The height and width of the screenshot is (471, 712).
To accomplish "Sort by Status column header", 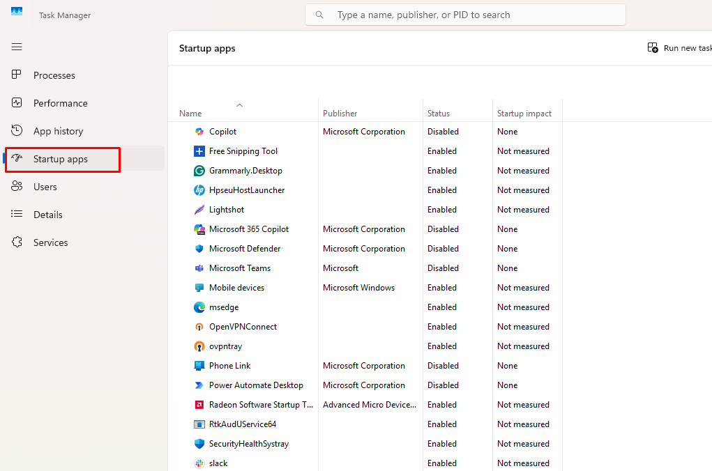I will click(439, 114).
